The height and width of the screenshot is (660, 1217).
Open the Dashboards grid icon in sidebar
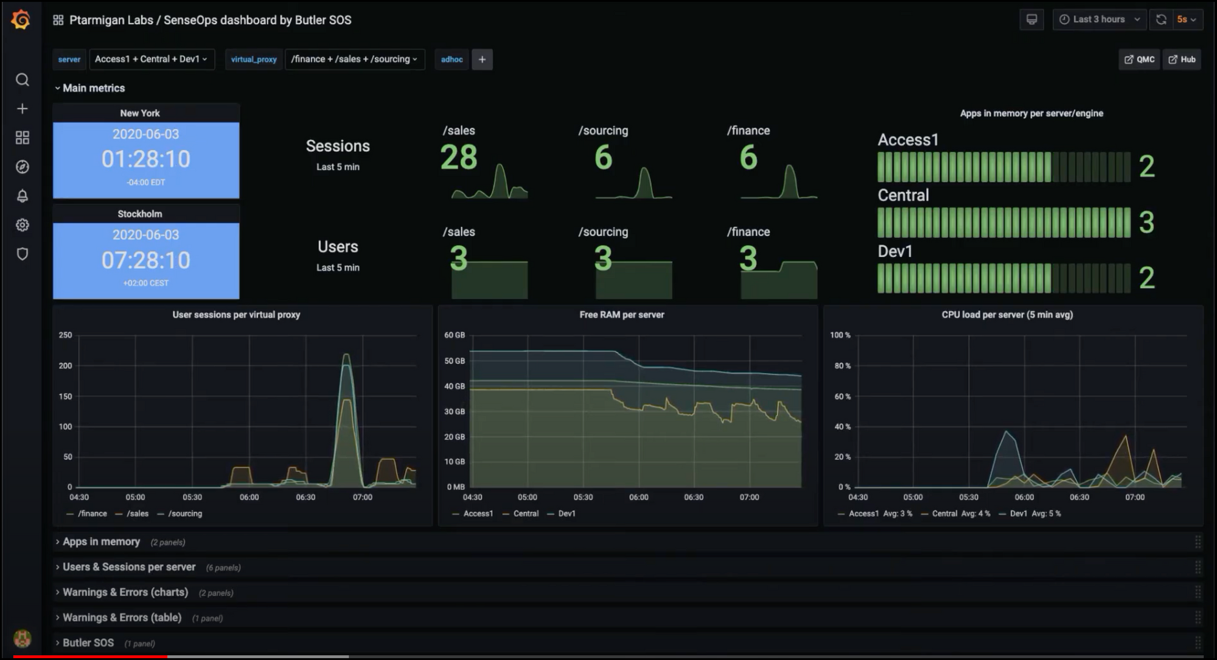(22, 138)
